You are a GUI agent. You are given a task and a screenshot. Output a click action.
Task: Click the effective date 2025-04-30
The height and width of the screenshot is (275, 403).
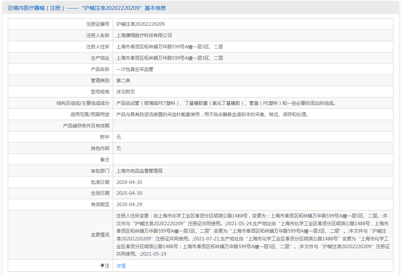129,193
